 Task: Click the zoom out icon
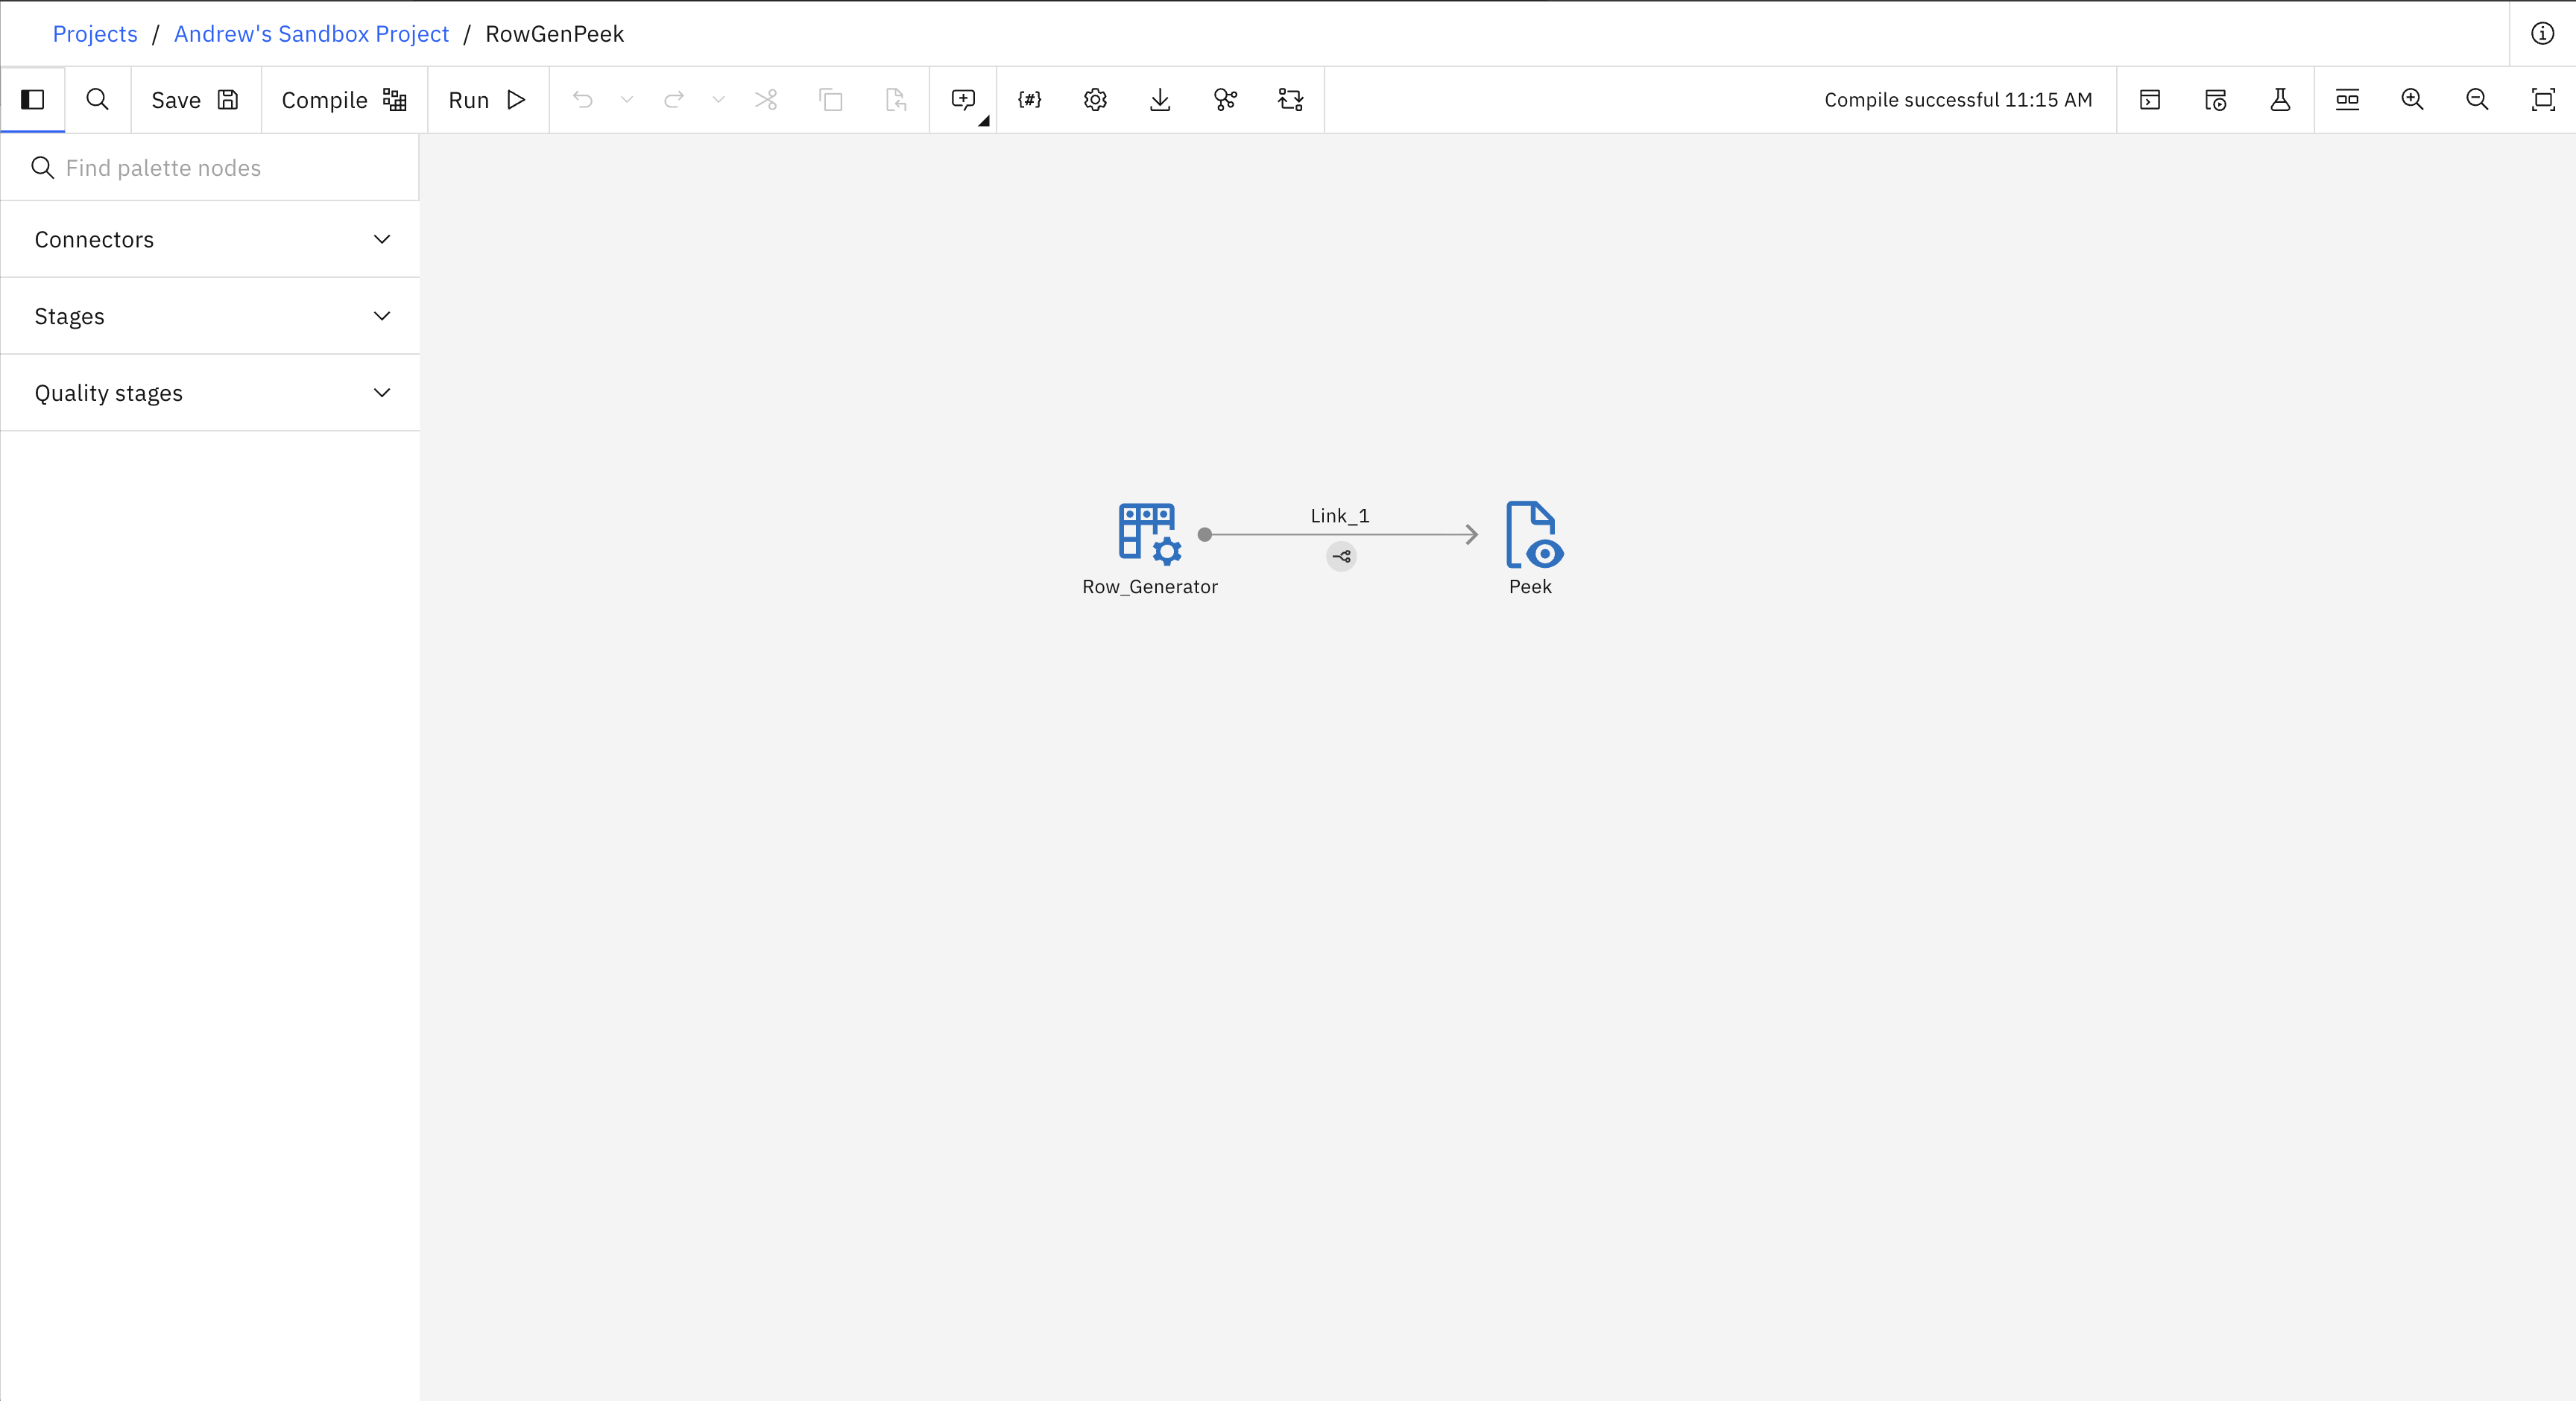2477,100
